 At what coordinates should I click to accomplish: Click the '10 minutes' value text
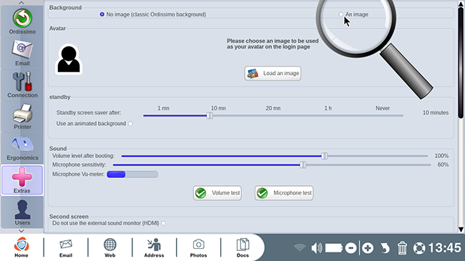click(436, 113)
